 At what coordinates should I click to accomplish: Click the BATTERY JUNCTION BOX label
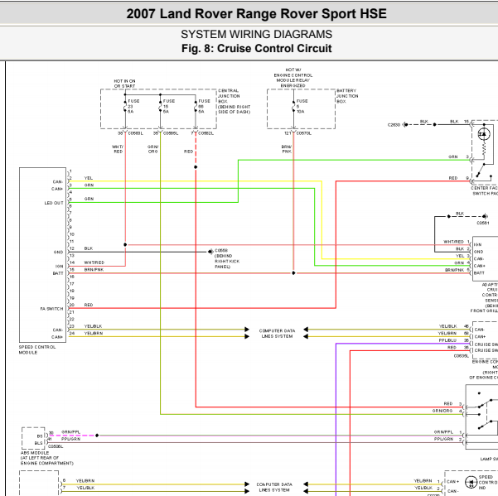[347, 96]
